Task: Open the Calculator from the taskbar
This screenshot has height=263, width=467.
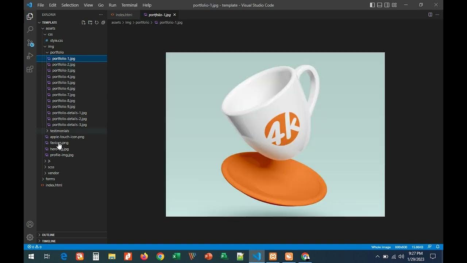Action: (x=96, y=256)
